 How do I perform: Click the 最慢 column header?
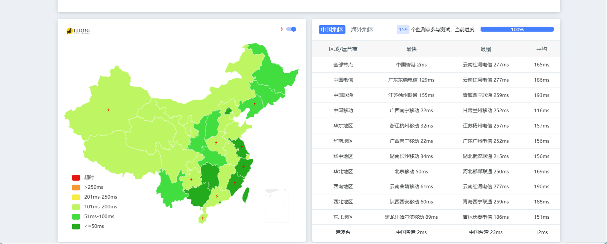pos(485,49)
